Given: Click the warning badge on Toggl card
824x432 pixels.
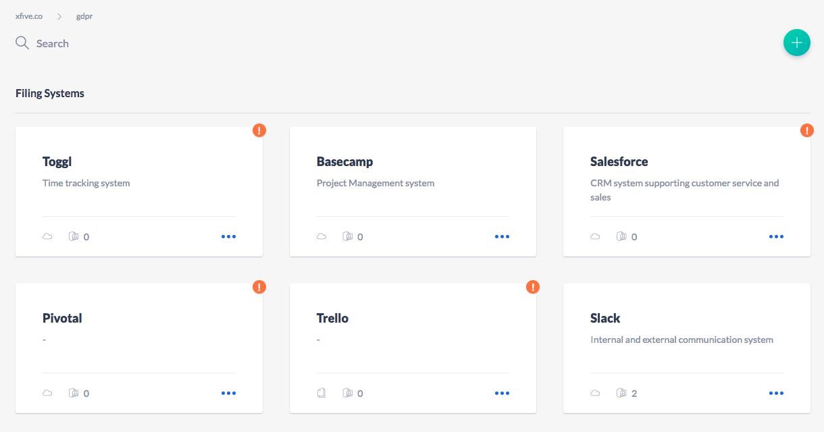Looking at the screenshot, I should 259,130.
